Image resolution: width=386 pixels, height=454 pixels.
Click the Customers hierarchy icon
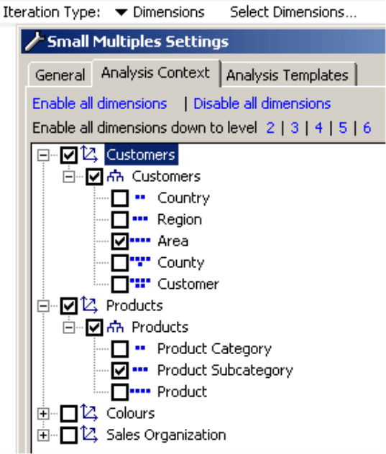click(x=115, y=176)
